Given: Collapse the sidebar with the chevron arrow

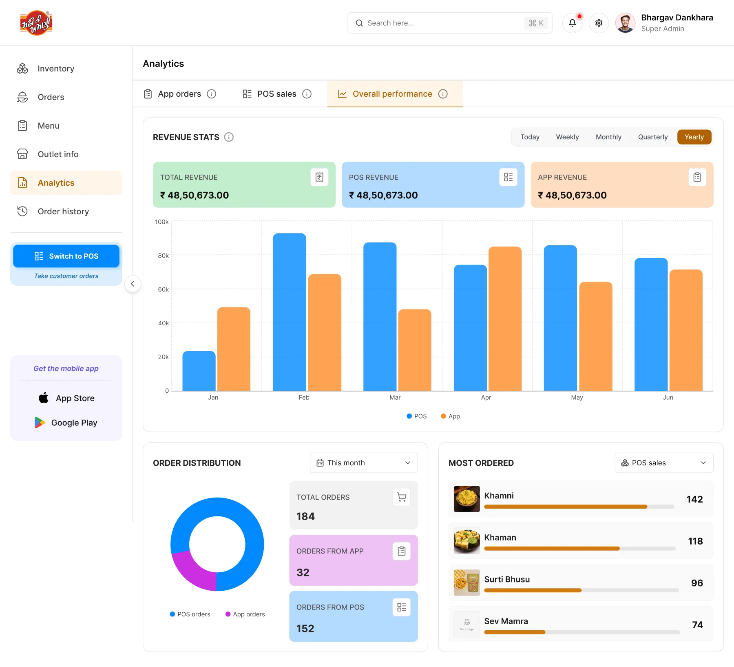Looking at the screenshot, I should click(133, 284).
